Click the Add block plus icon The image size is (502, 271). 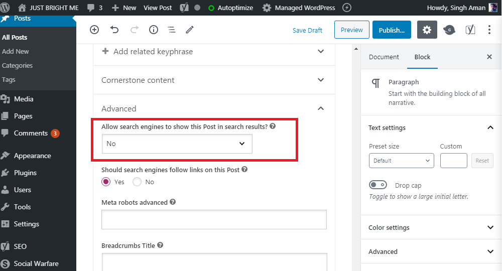pos(94,30)
